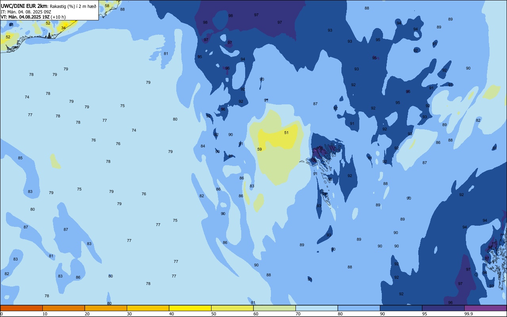Viewport: 507px width, 317px height.
Task: Click the dark orange 0–10 legend swatch
Action: tap(21, 308)
